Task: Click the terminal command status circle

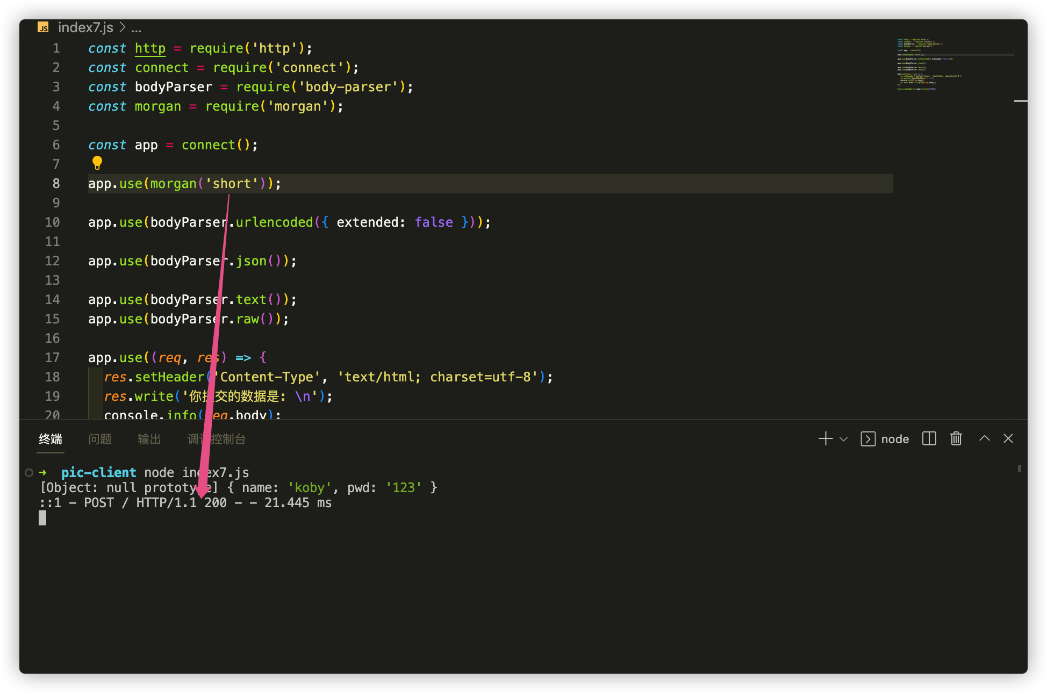Action: (29, 473)
